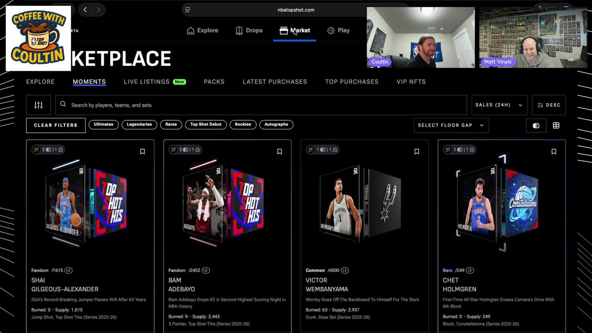Click the LE badge on Shai's card
592x333 pixels.
click(68, 270)
